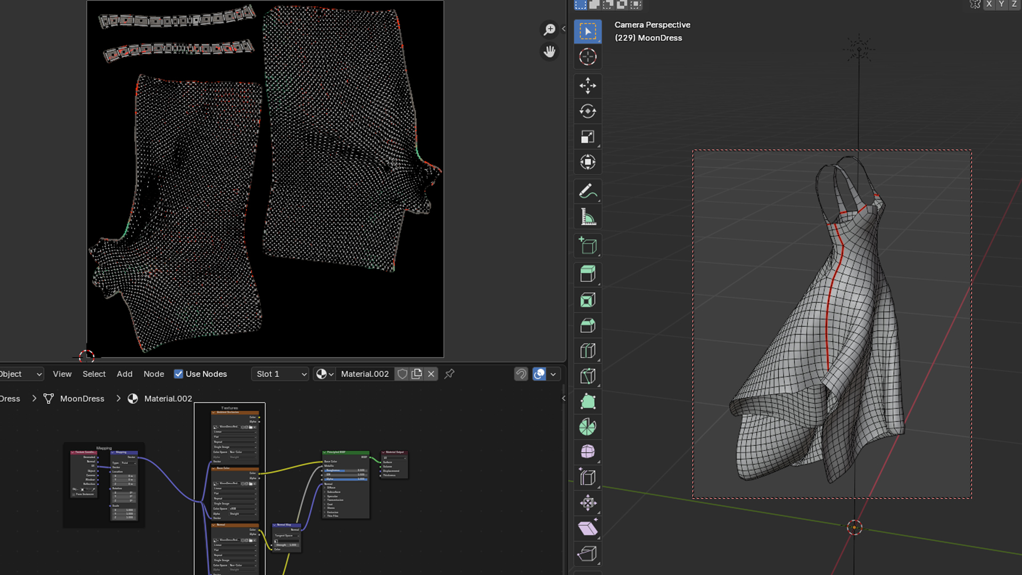The height and width of the screenshot is (575, 1022).
Task: Expand the overlay options dropdown arrow
Action: [x=554, y=374]
